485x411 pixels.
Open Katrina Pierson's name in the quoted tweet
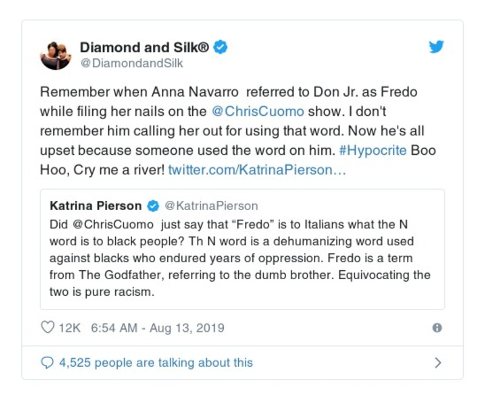click(95, 206)
